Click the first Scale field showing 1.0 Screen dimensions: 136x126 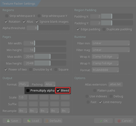[x=23, y=97]
